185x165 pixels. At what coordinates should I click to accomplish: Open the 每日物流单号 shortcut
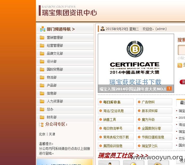pyautogui.click(x=116, y=128)
